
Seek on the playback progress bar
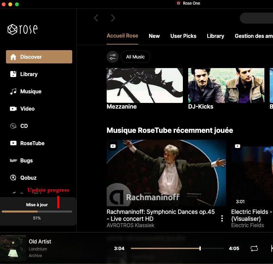coord(177,248)
